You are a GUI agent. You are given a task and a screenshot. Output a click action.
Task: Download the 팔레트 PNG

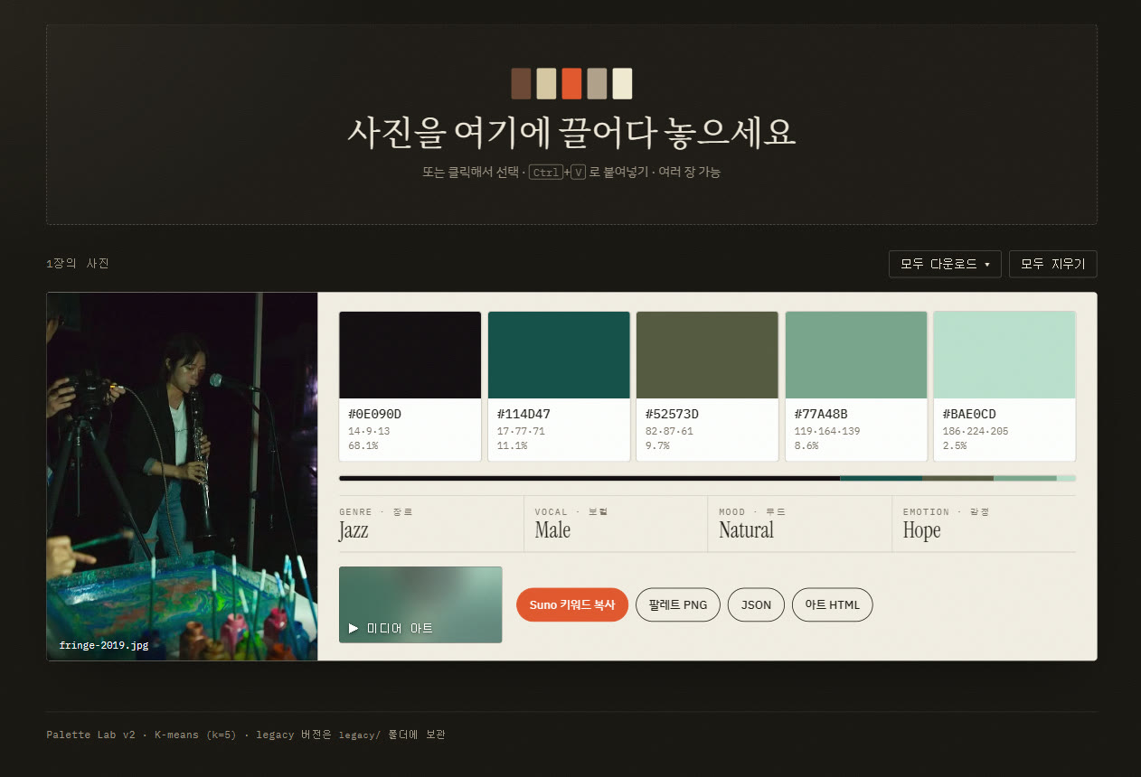coord(678,604)
